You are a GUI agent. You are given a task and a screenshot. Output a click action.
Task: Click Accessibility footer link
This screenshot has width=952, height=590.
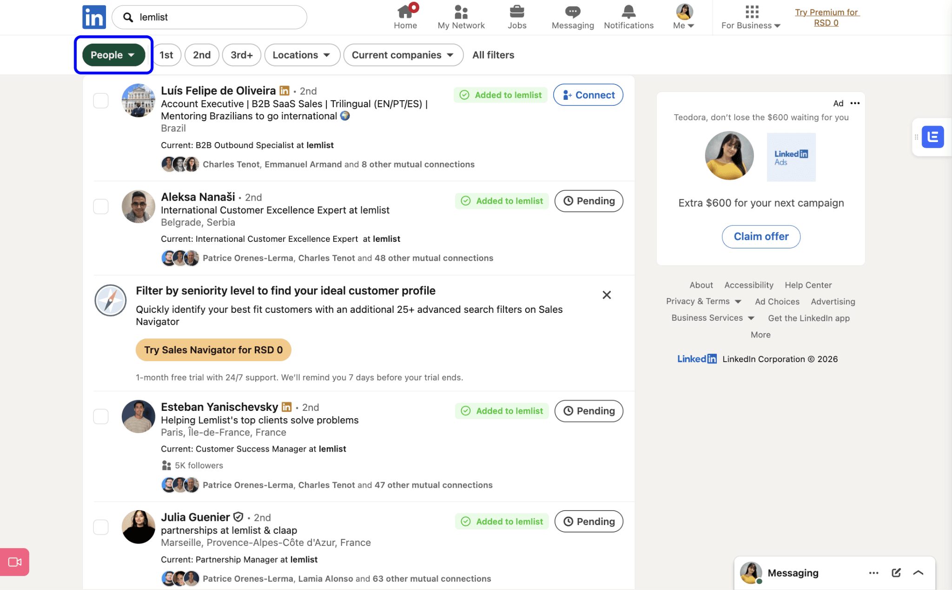pos(749,285)
